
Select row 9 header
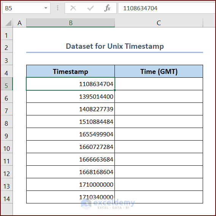click(x=6, y=134)
